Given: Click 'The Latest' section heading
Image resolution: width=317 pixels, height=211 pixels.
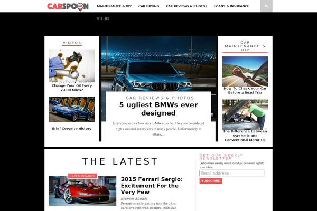Looking at the screenshot, I should point(120,161).
